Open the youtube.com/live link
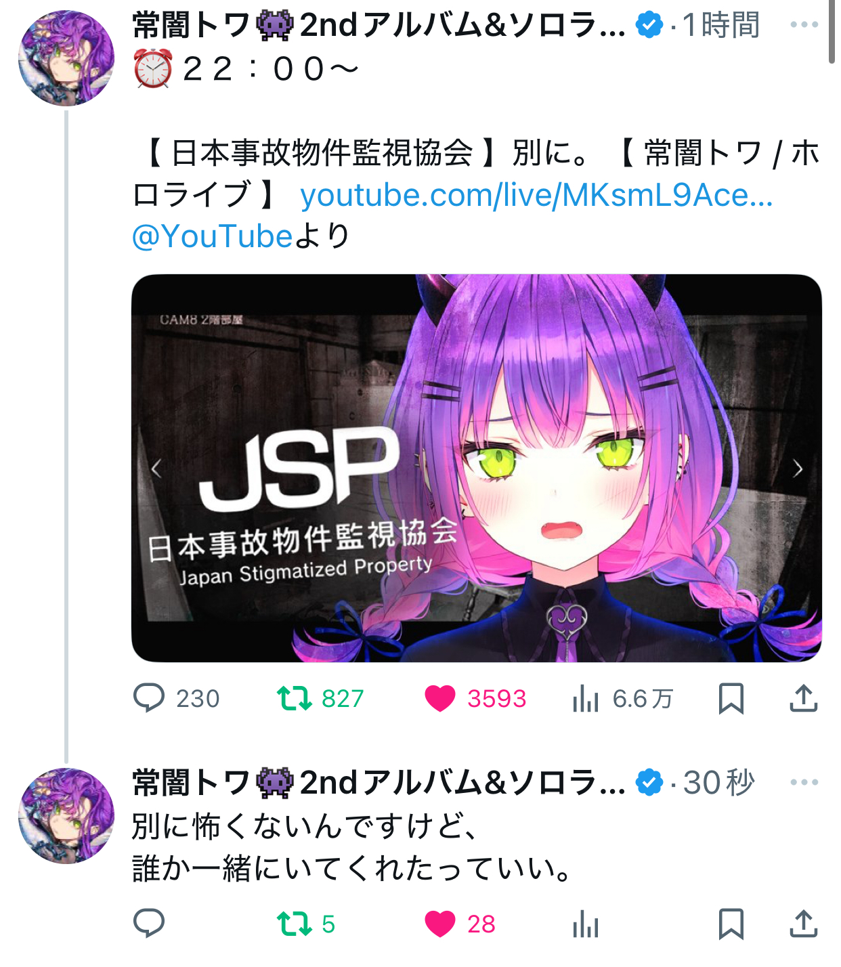Viewport: 841px width, 967px height. [x=536, y=195]
